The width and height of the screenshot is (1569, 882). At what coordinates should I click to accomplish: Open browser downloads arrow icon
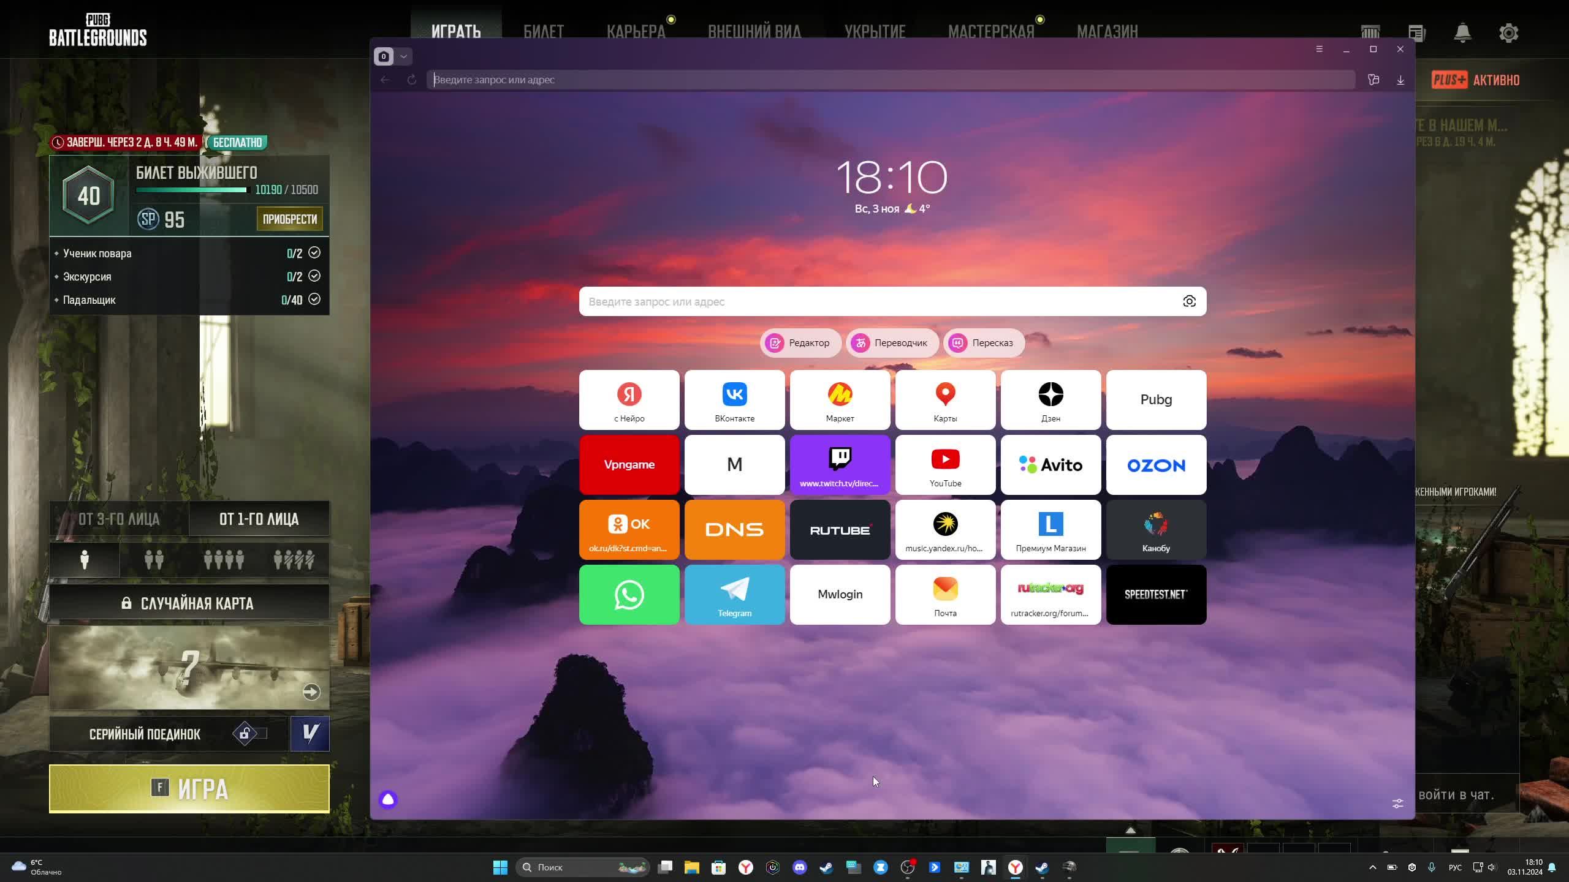(1400, 80)
